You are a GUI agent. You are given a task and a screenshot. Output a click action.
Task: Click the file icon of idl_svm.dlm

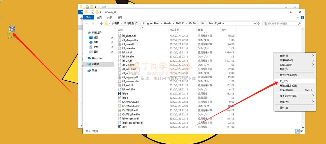(119, 48)
